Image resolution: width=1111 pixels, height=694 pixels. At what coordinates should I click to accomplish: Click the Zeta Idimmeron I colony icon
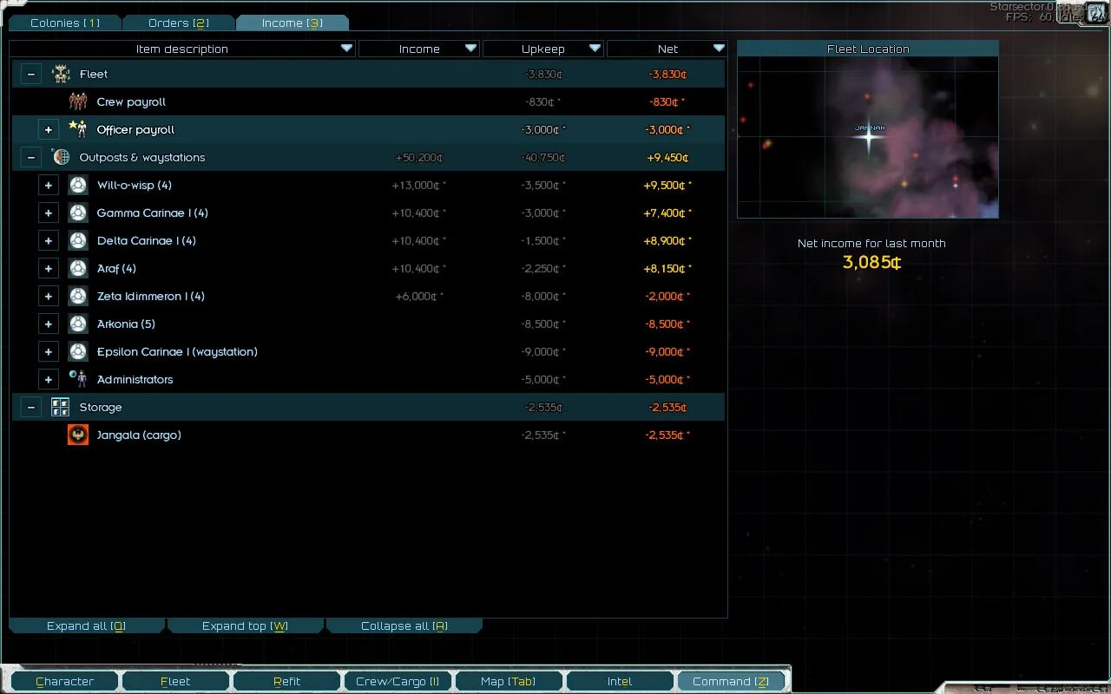coord(78,296)
